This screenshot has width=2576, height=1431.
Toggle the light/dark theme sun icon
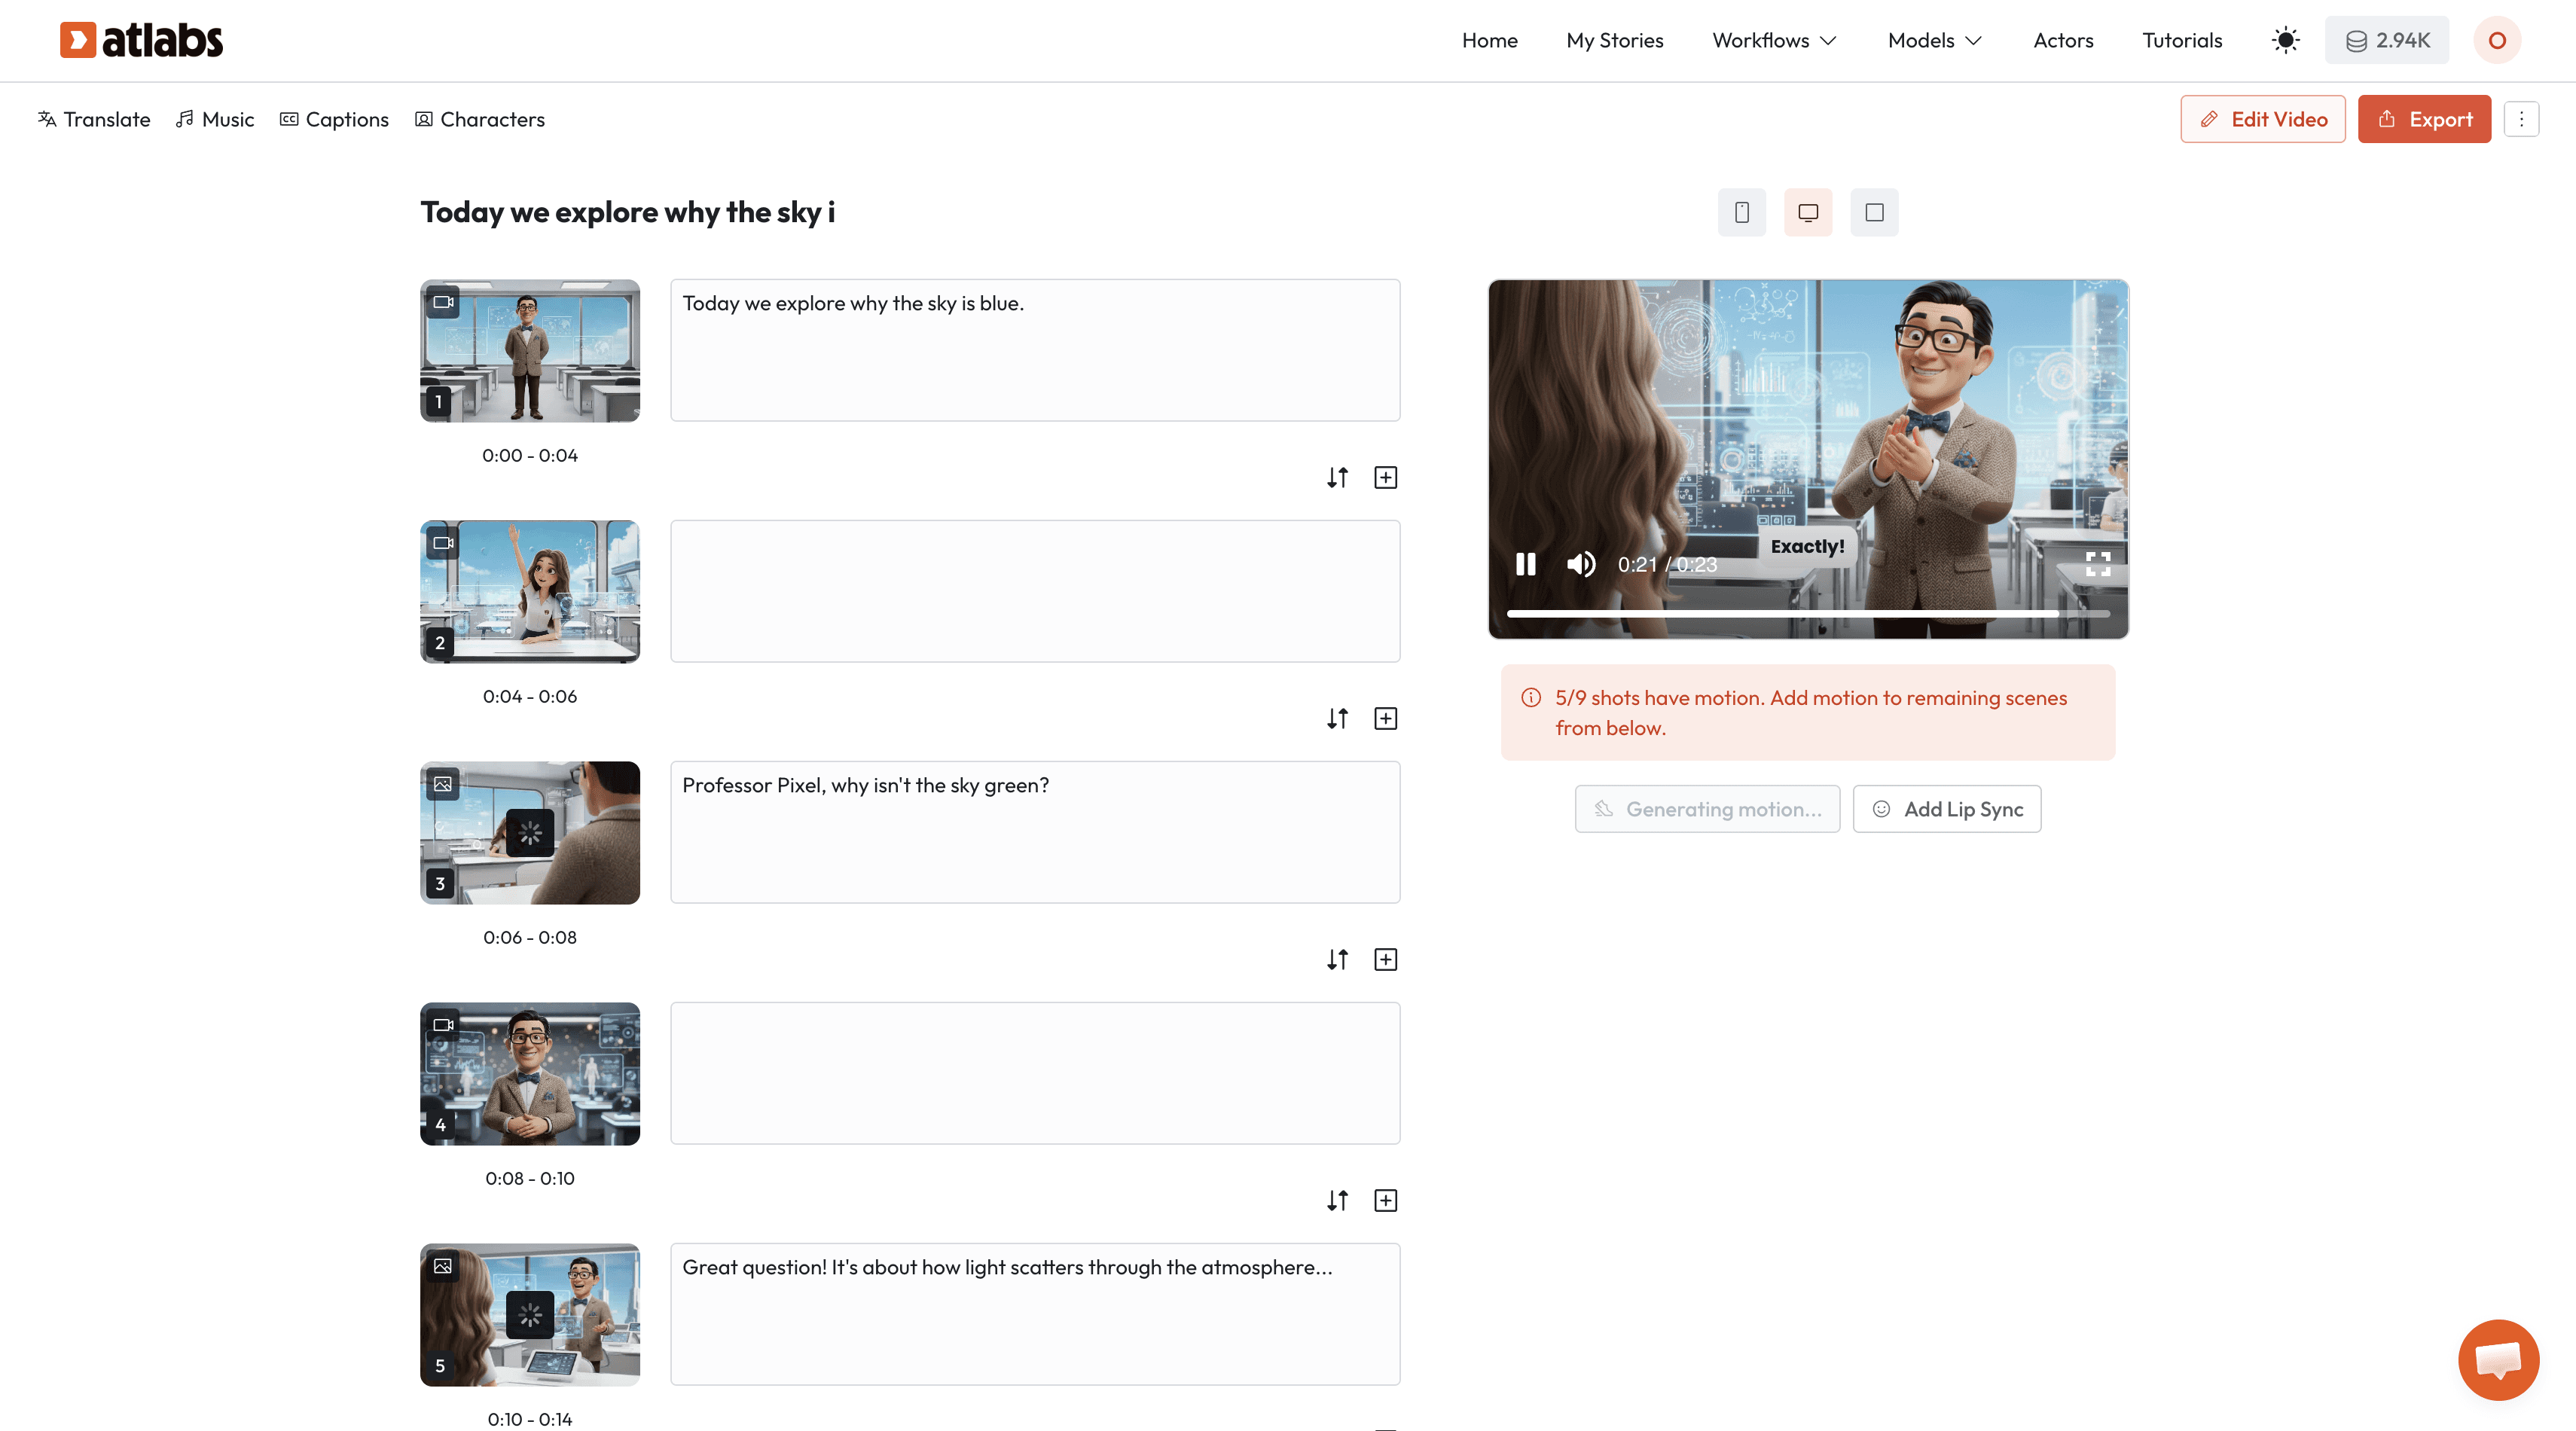[x=2285, y=40]
